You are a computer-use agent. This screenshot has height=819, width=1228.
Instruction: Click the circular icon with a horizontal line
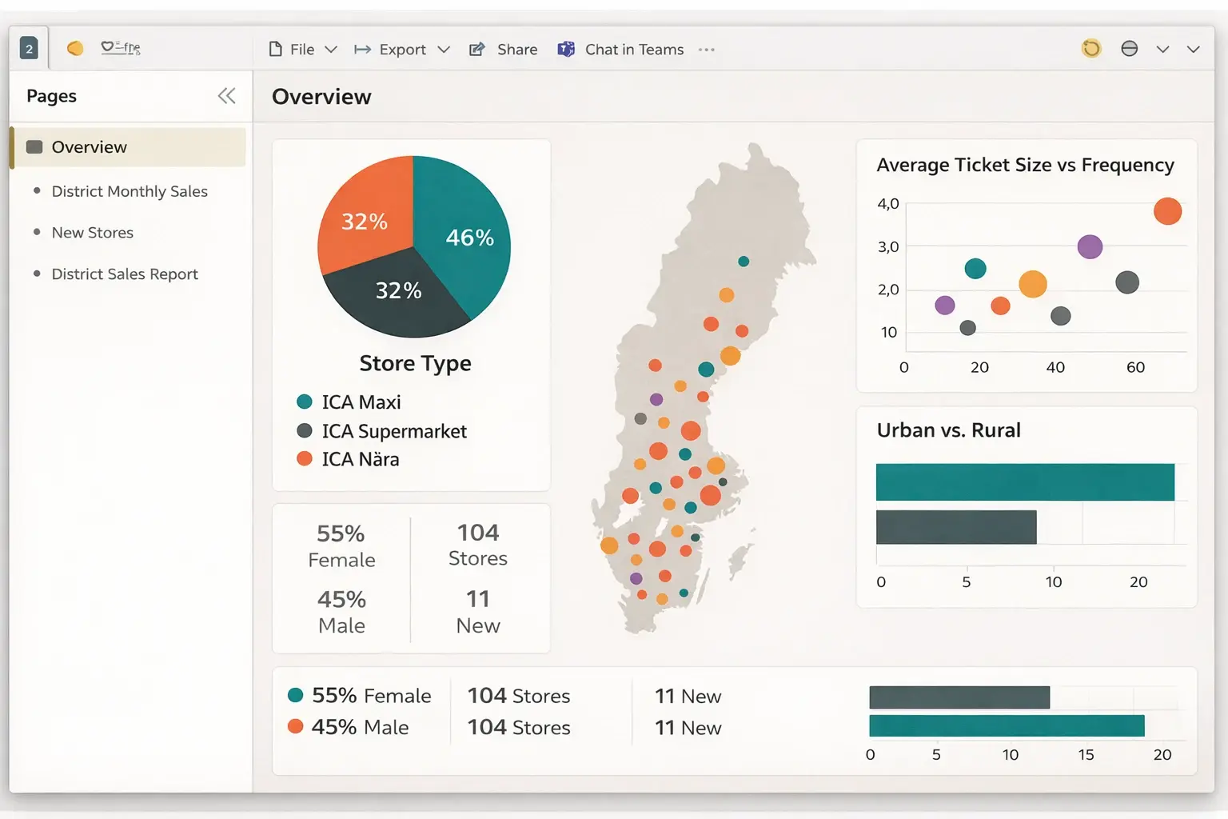(1129, 49)
